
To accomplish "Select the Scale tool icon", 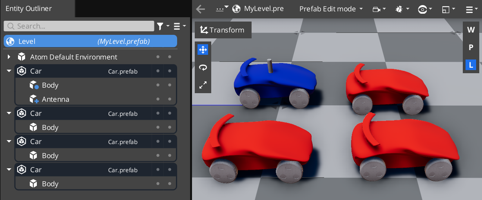I will point(203,85).
